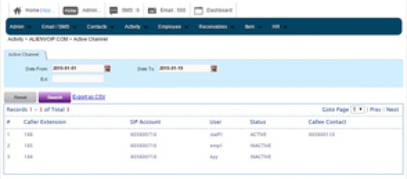Click the Caller Extension column header
The height and width of the screenshot is (179, 407).
tap(44, 122)
